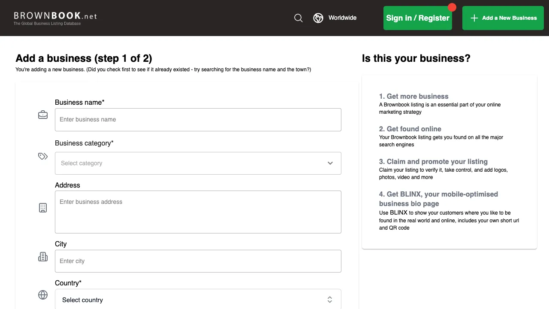Click the Sign in / Register button
Image resolution: width=549 pixels, height=309 pixels.
coord(418,18)
